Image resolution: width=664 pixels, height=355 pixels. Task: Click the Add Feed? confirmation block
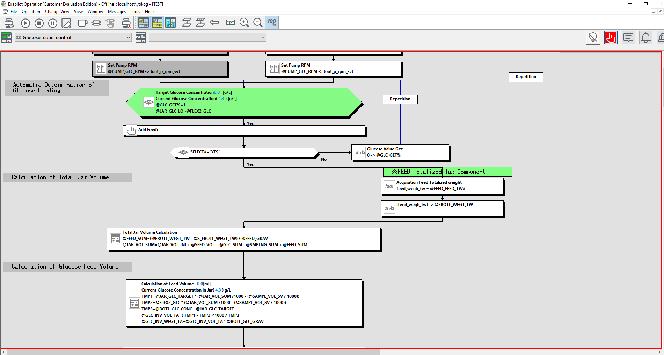tap(244, 130)
